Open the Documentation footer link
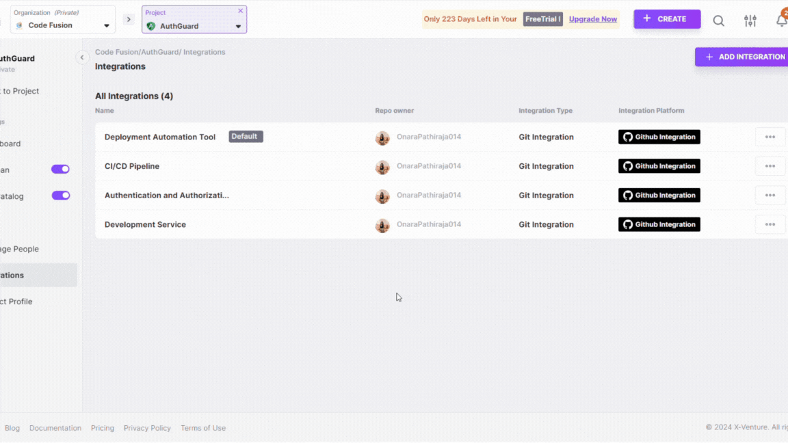Image resolution: width=788 pixels, height=443 pixels. click(55, 428)
